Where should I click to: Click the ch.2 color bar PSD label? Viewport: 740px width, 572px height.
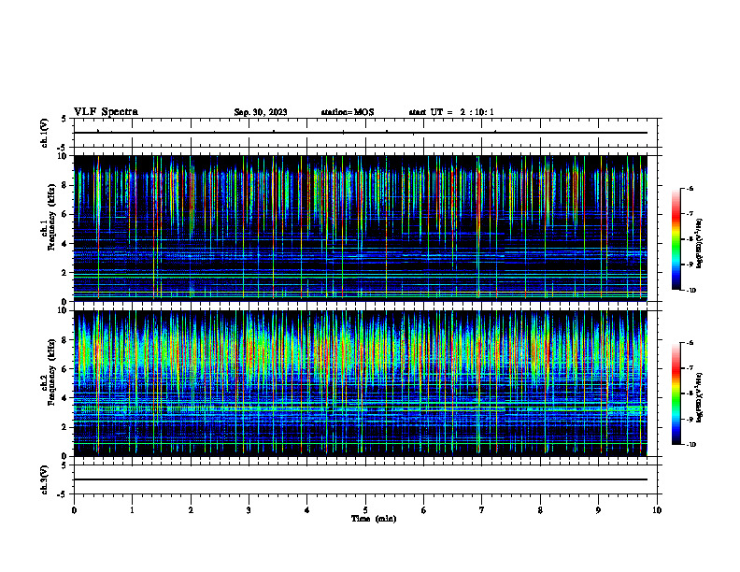(x=700, y=397)
